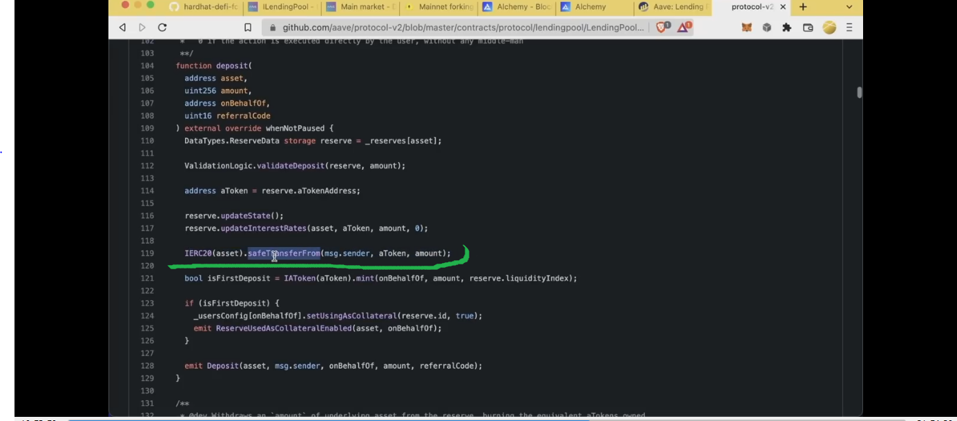
Task: Bookmark this page with the bookmark icon
Action: (248, 28)
